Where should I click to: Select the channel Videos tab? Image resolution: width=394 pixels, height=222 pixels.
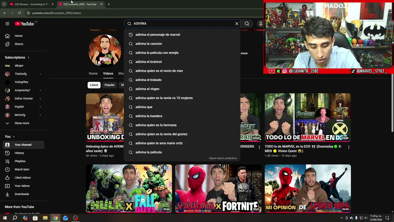tap(108, 73)
